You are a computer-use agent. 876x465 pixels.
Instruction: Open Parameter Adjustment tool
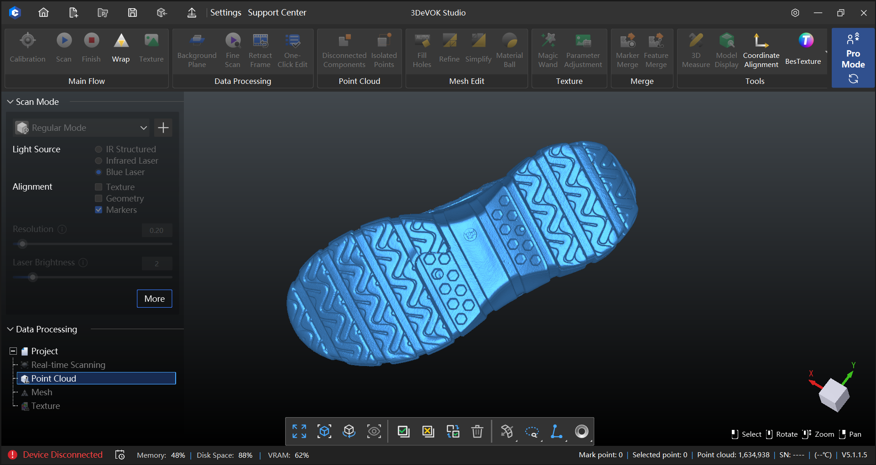tap(583, 50)
